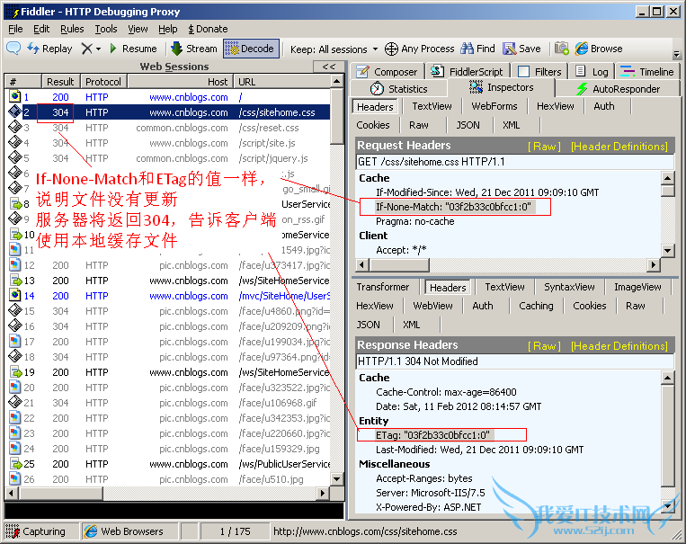
Task: Click the Any Process target icon
Action: [x=391, y=49]
